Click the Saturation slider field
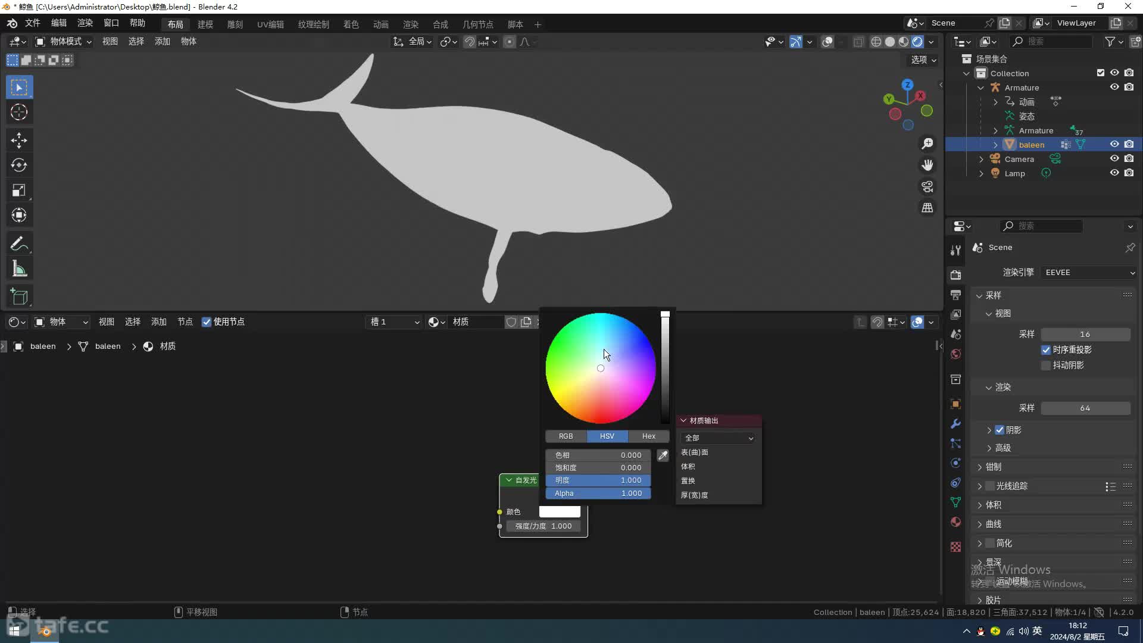Screen dimensions: 1143x643 point(598,468)
